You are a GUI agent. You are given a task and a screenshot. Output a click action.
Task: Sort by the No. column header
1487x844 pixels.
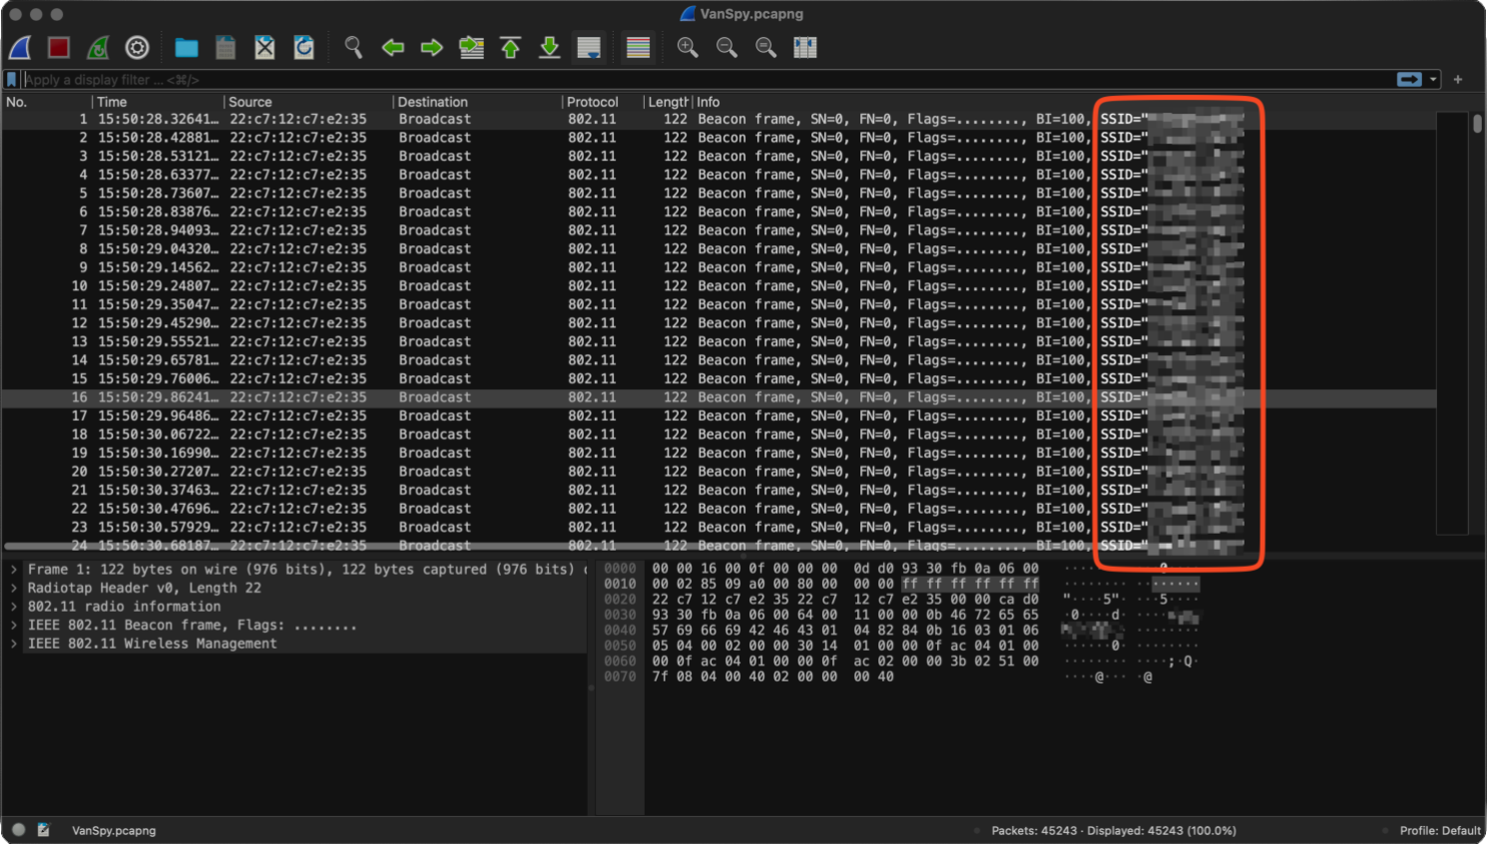point(47,102)
